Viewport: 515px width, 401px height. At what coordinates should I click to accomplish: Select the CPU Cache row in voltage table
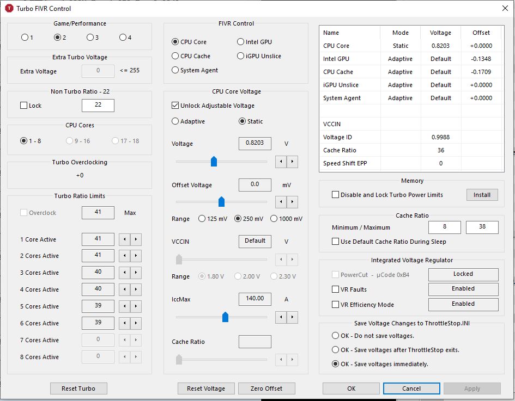pyautogui.click(x=411, y=72)
